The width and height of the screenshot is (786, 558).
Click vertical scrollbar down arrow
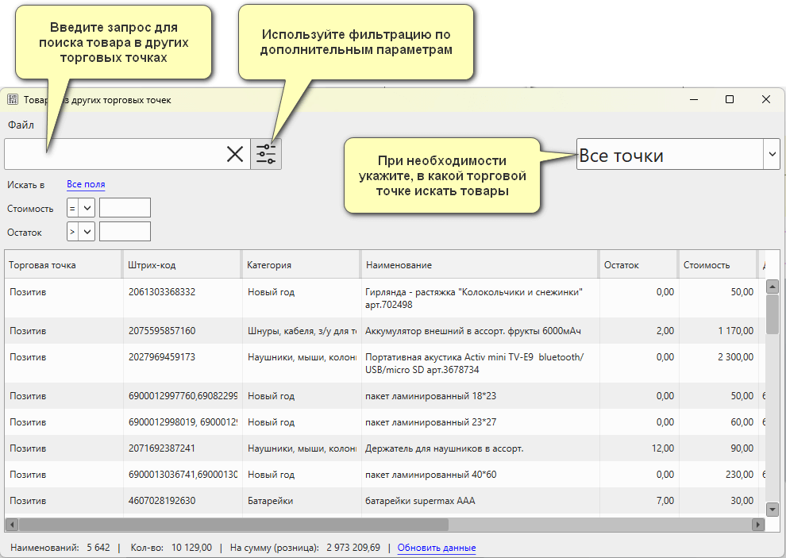[772, 509]
